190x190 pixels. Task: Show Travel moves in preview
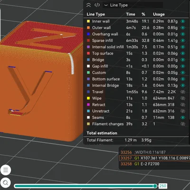point(183,92)
